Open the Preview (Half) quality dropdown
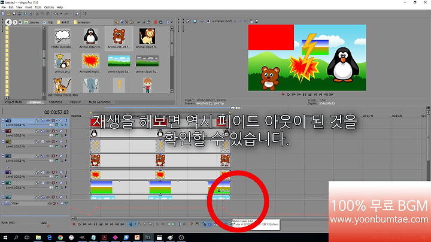This screenshot has height=242, width=431. [x=235, y=21]
